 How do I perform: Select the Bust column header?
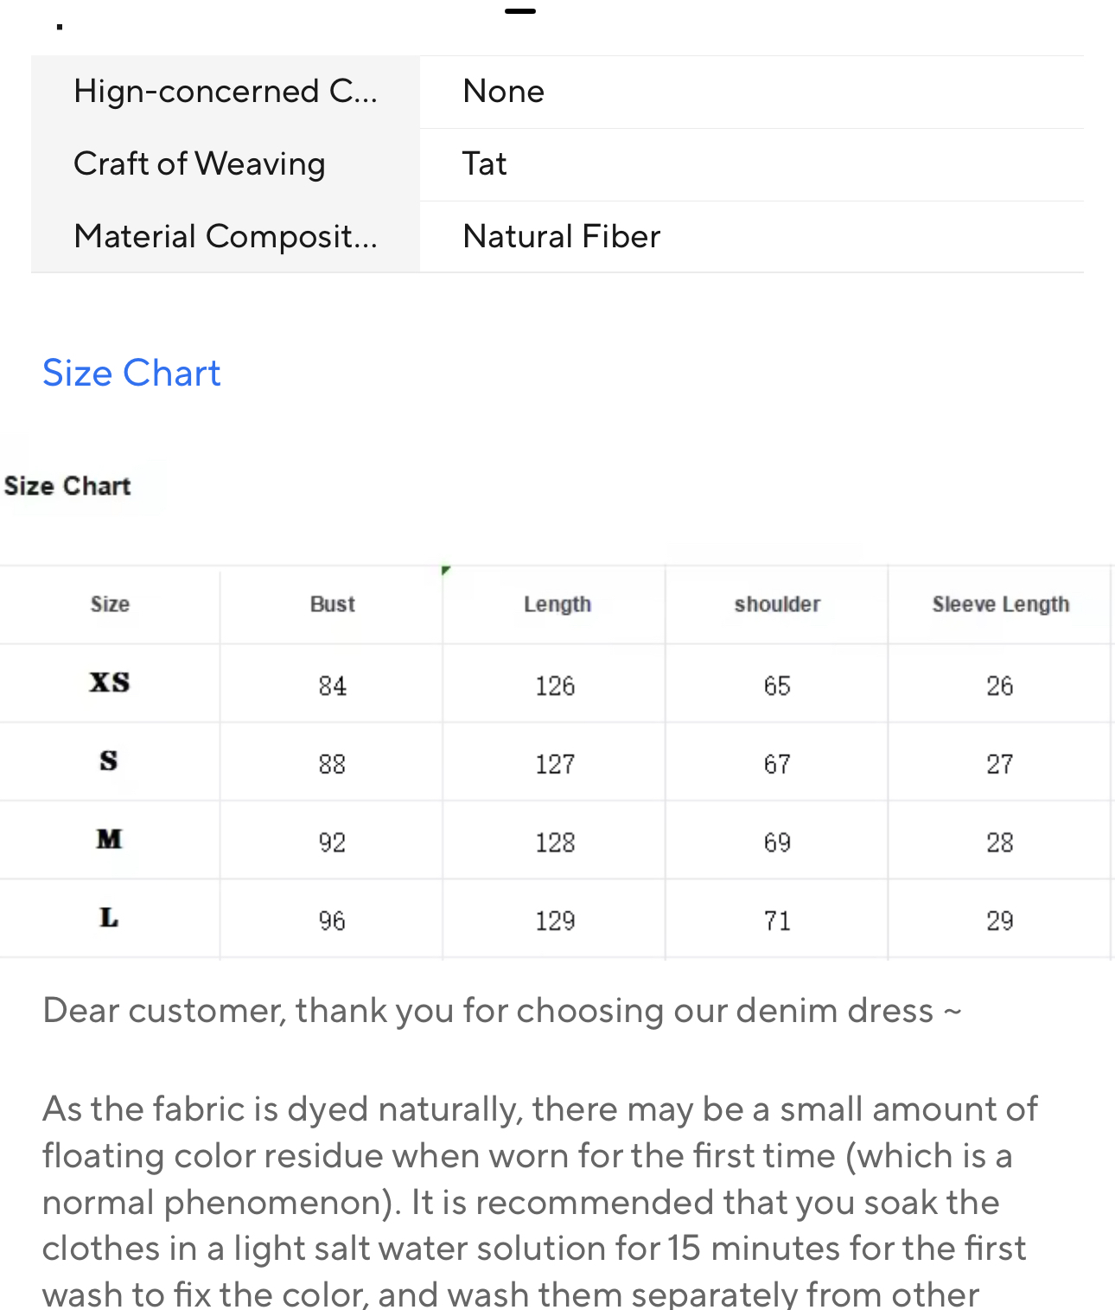point(333,604)
